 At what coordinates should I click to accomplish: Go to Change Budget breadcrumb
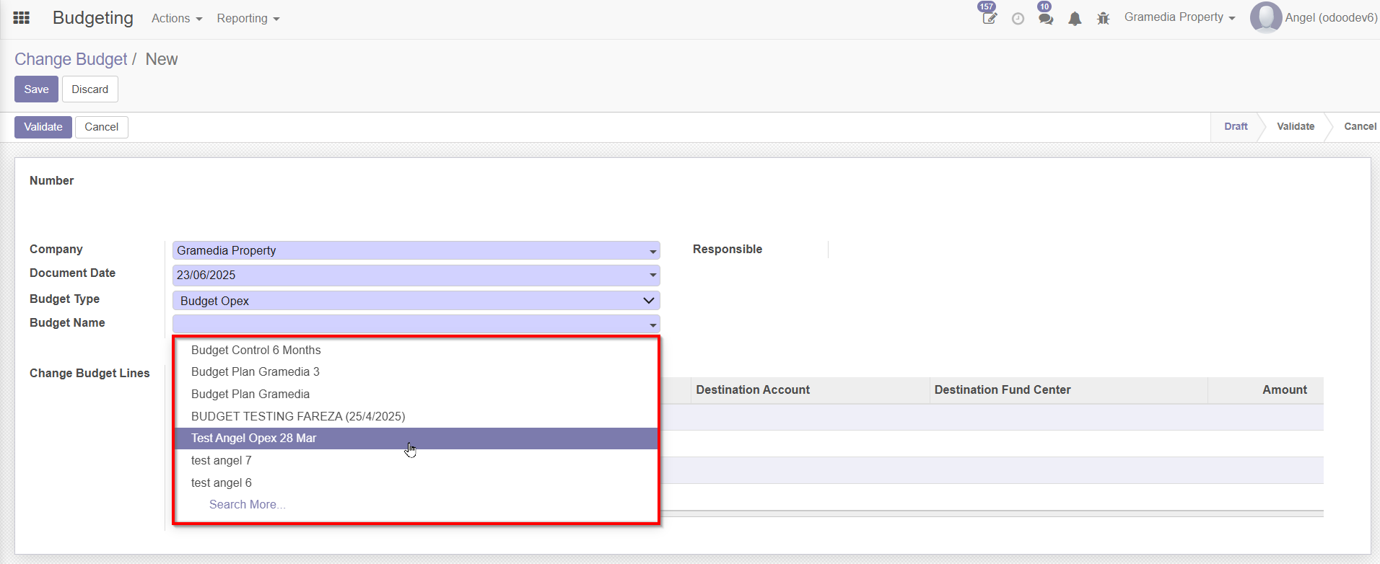(x=71, y=59)
